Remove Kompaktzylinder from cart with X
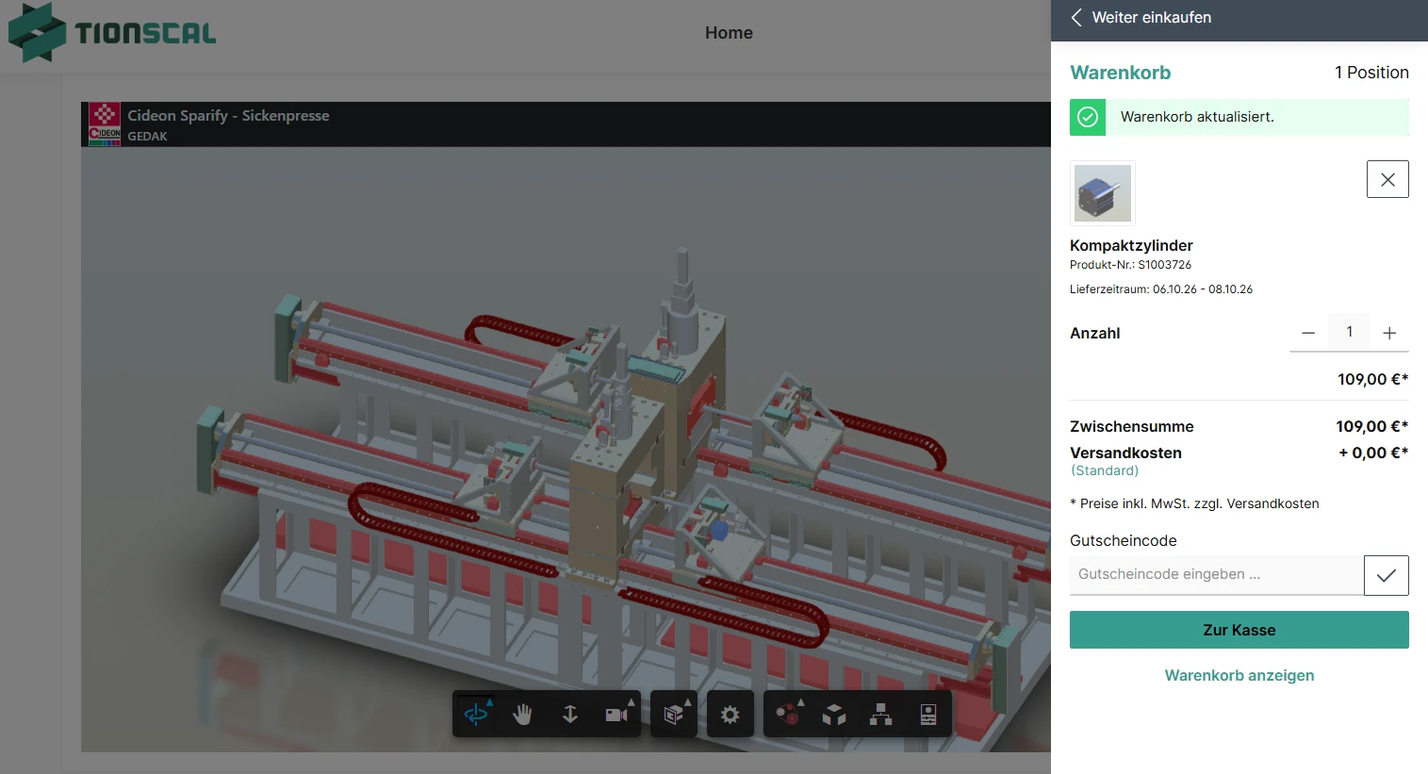This screenshot has height=774, width=1428. (1387, 179)
